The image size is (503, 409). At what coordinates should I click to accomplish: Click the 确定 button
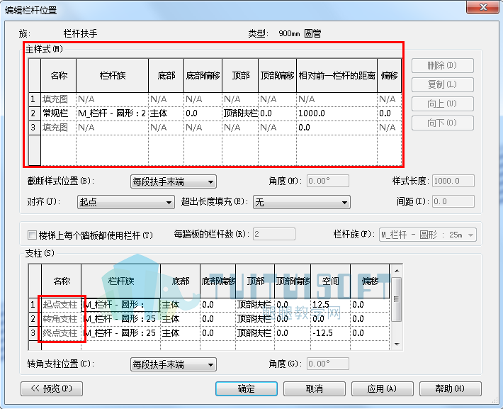(247, 388)
